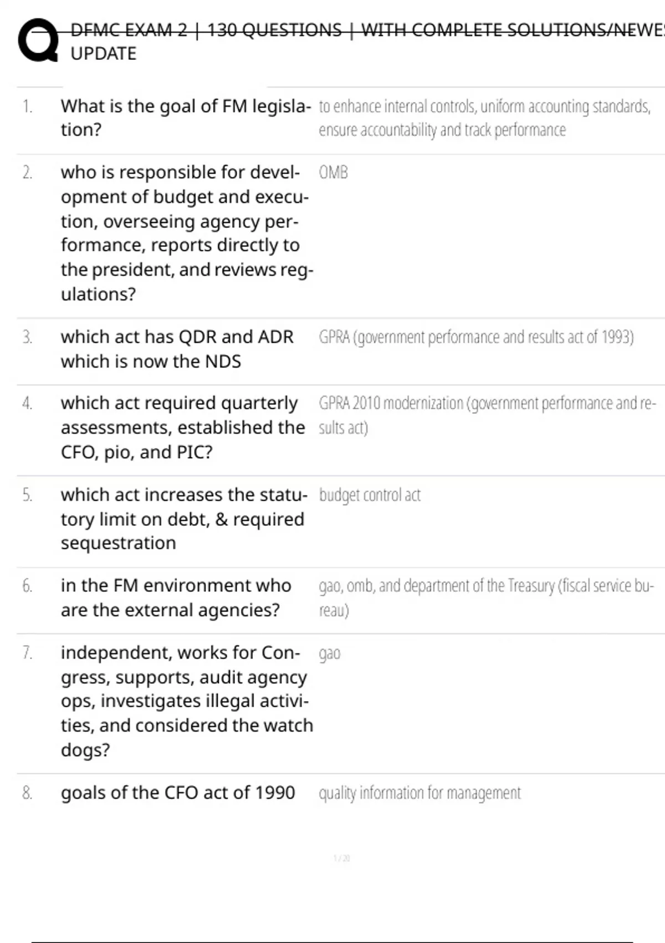Click the quality information for management answer

pyautogui.click(x=420, y=793)
